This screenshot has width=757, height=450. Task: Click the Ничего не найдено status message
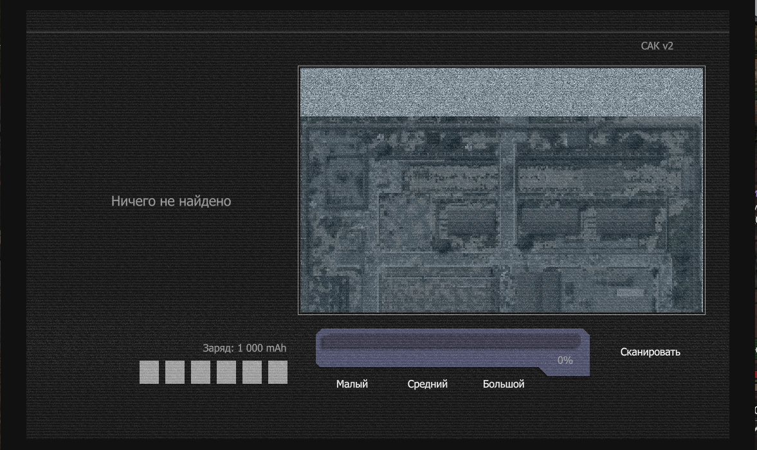pyautogui.click(x=171, y=201)
